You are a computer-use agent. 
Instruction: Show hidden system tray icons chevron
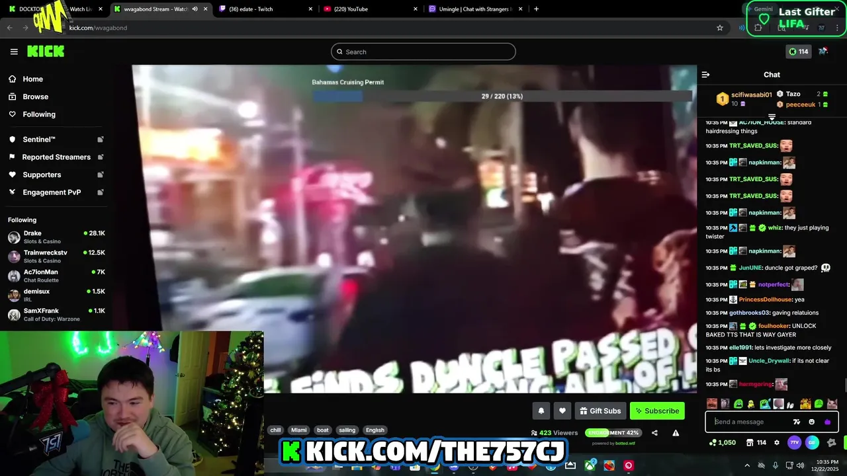(747, 465)
